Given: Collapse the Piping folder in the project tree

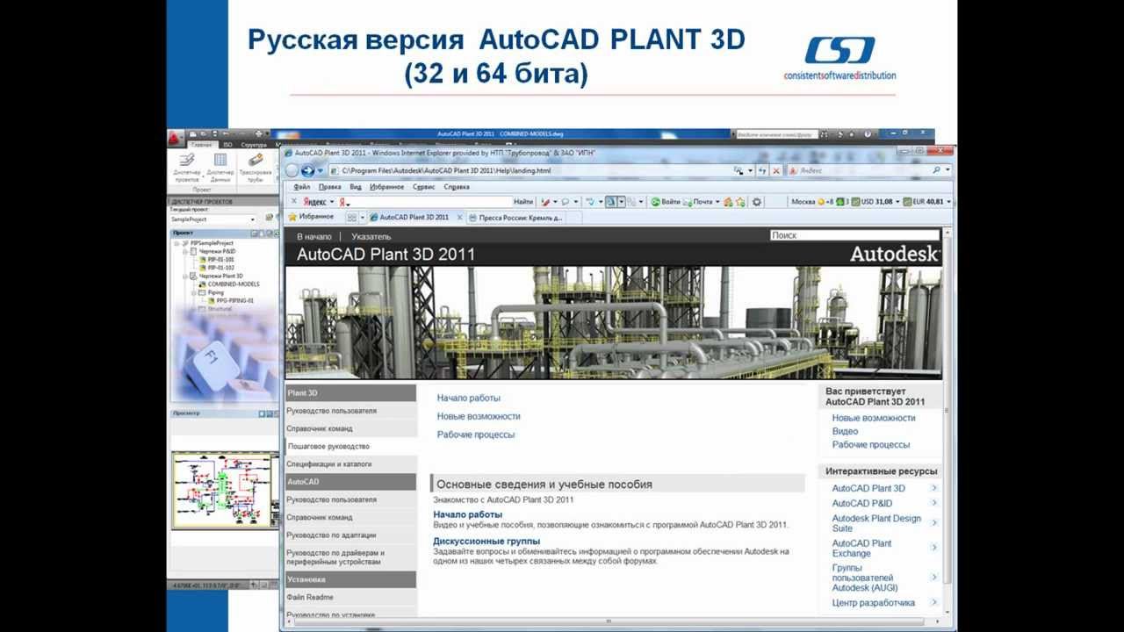Looking at the screenshot, I should (193, 292).
